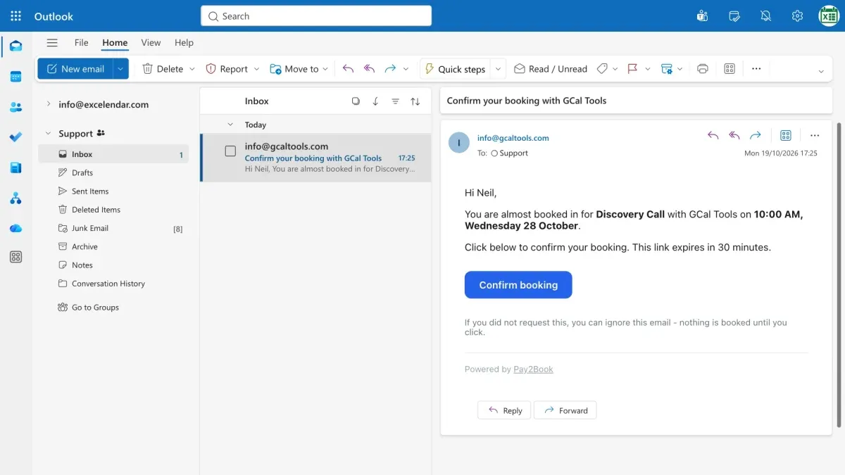Open To Do checkmark in app rail
845x475 pixels.
tap(15, 137)
